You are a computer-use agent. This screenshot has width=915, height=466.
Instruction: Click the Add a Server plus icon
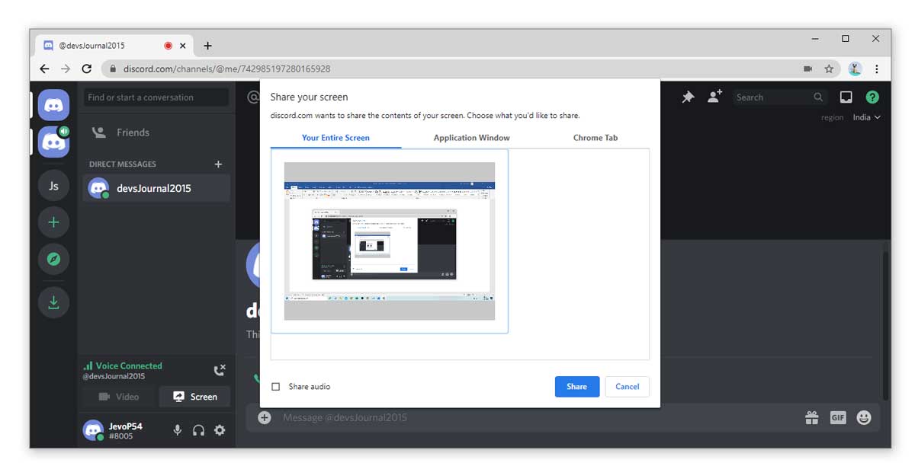[53, 222]
